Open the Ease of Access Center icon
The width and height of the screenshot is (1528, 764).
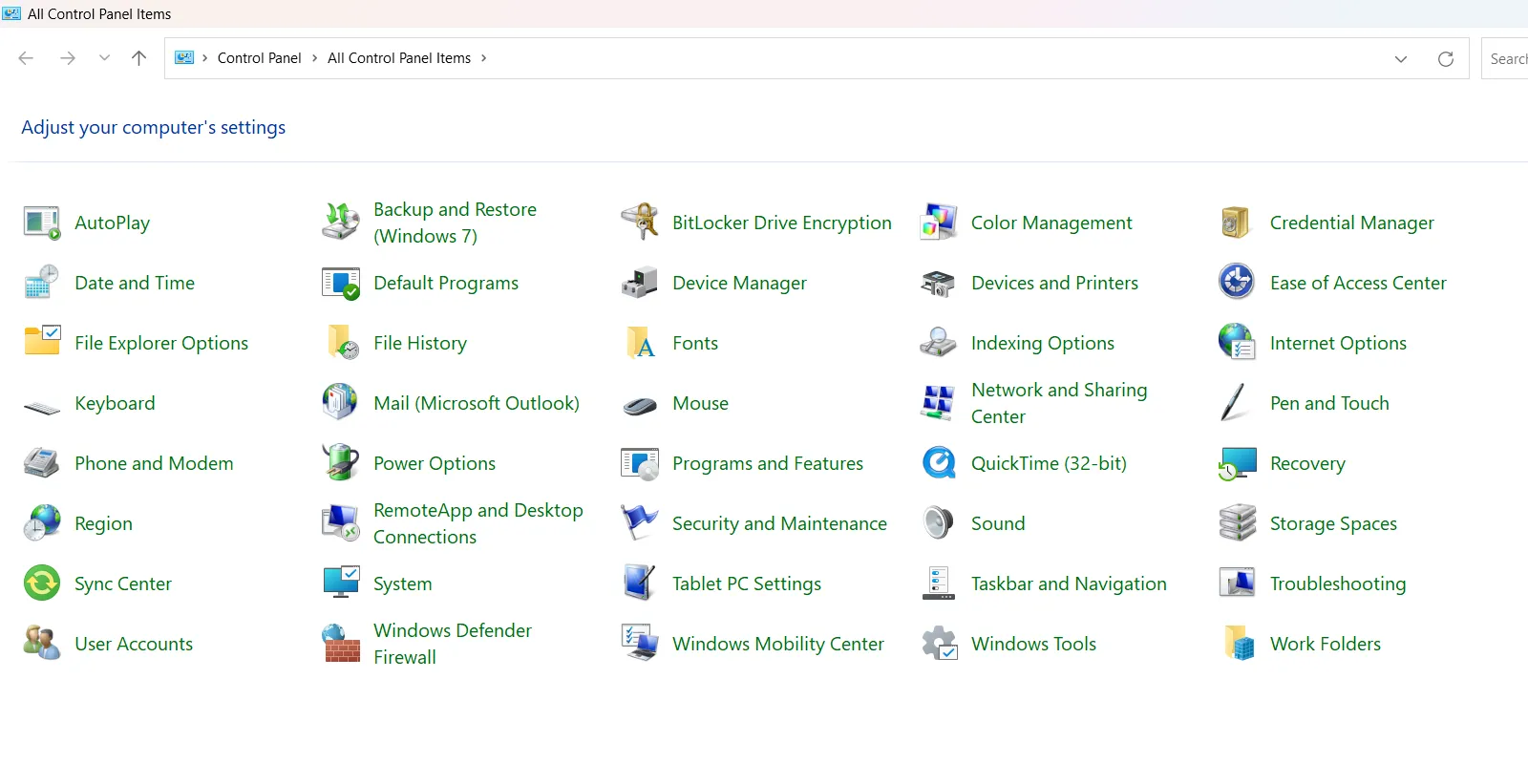[1237, 283]
